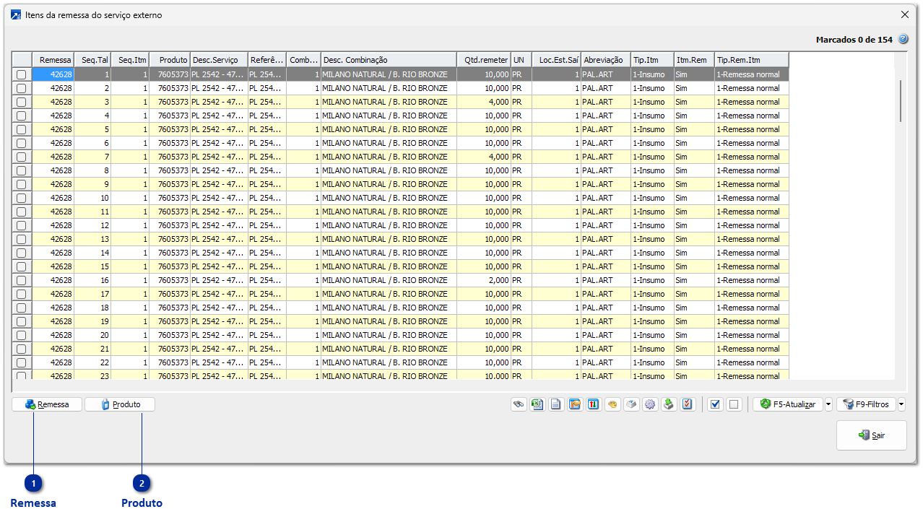923x522 pixels.
Task: Click the green download arrow icon
Action: [669, 405]
